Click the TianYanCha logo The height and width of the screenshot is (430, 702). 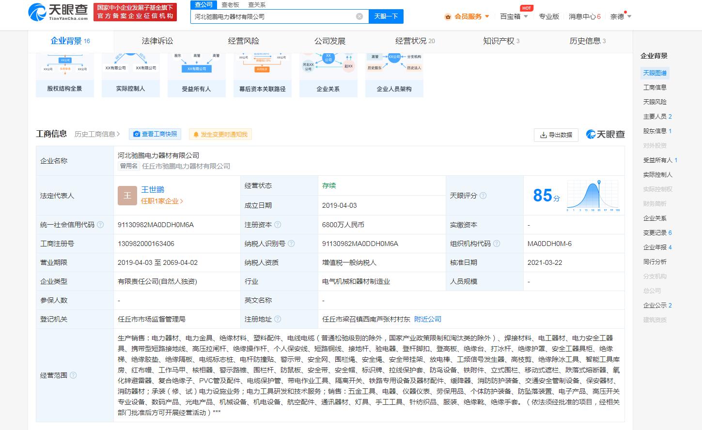[58, 12]
